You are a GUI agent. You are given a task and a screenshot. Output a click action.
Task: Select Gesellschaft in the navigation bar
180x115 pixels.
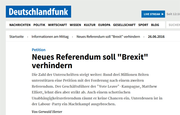(x=125, y=25)
